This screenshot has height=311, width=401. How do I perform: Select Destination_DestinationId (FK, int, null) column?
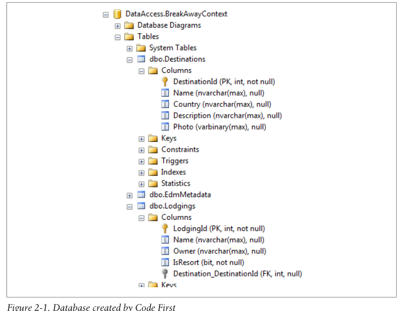point(238,274)
